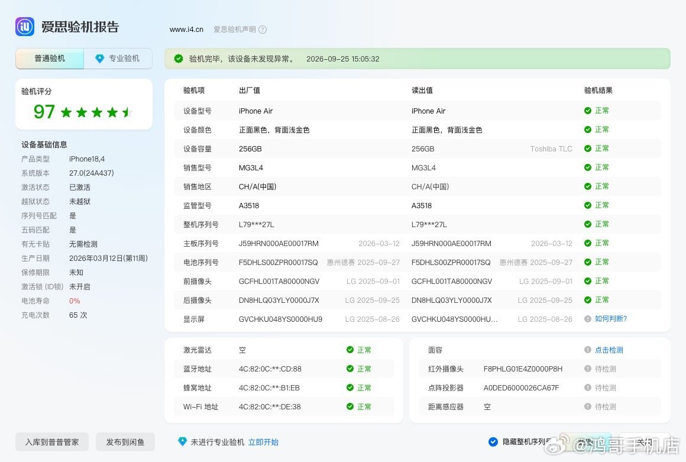This screenshot has width=686, height=462.
Task: Click the 正常 check icon for 设备容量
Action: pos(588,148)
